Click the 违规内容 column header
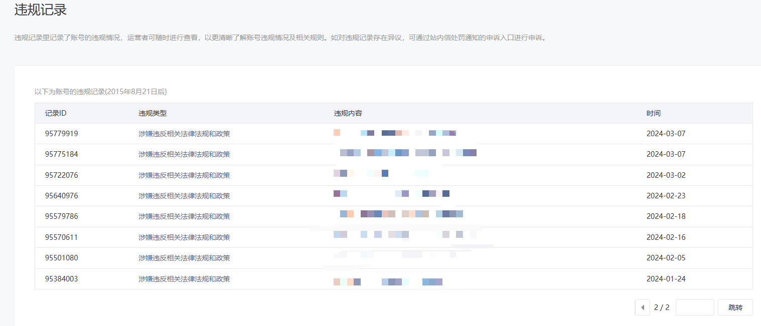This screenshot has width=761, height=326. (348, 113)
